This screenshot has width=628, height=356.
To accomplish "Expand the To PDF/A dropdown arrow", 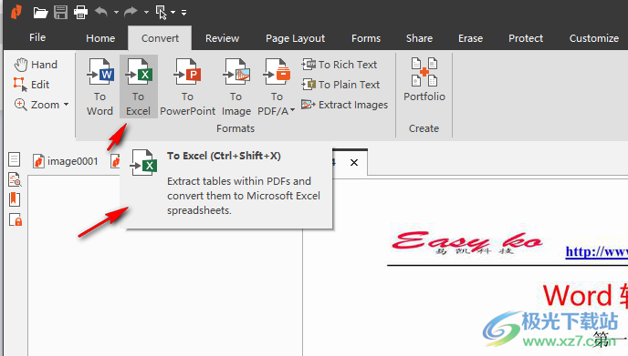I will pos(292,110).
